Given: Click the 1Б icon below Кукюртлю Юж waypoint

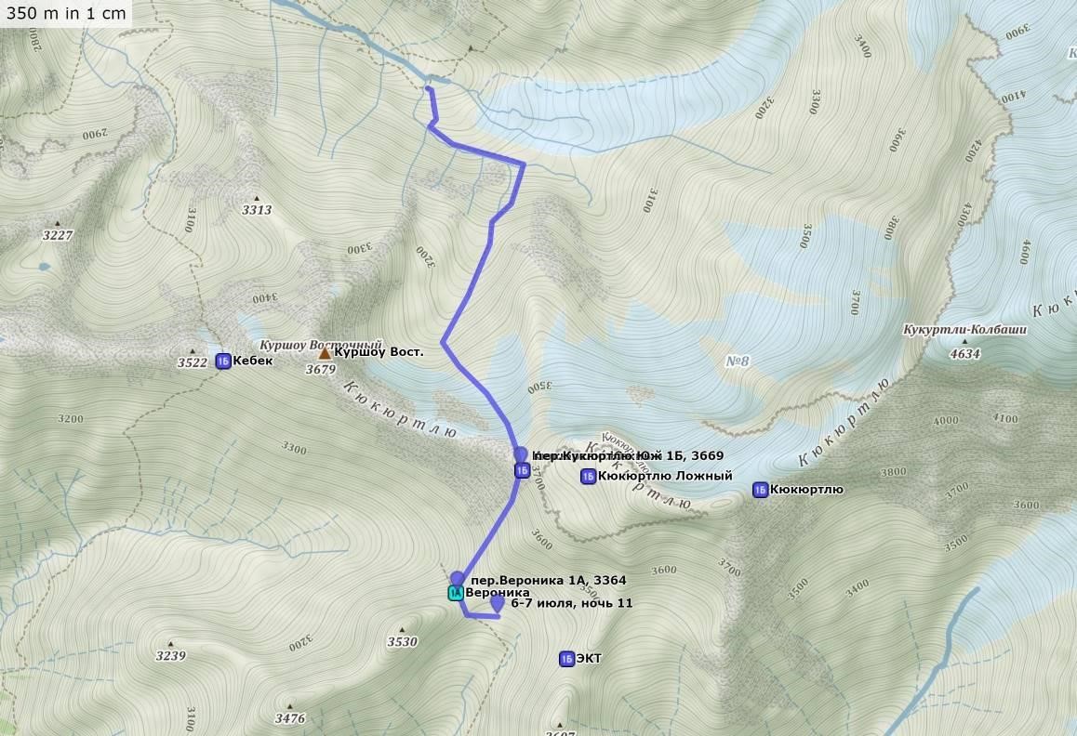Looking at the screenshot, I should [x=522, y=471].
